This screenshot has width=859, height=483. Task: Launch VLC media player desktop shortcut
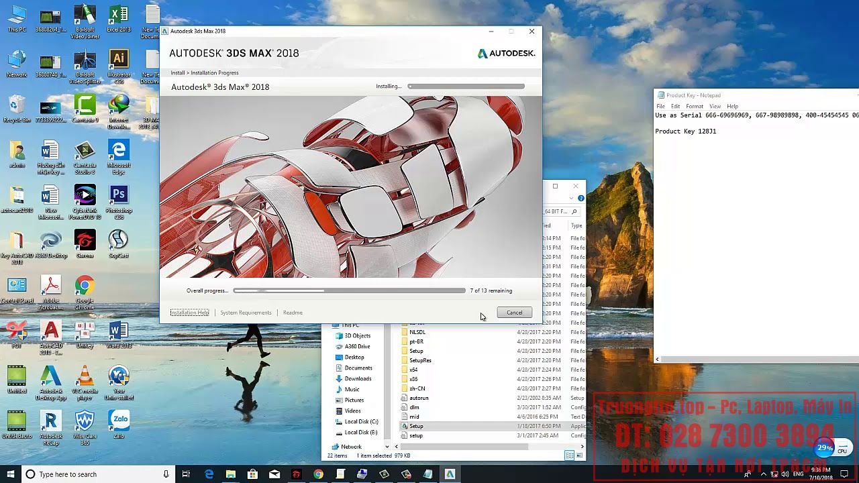click(85, 381)
